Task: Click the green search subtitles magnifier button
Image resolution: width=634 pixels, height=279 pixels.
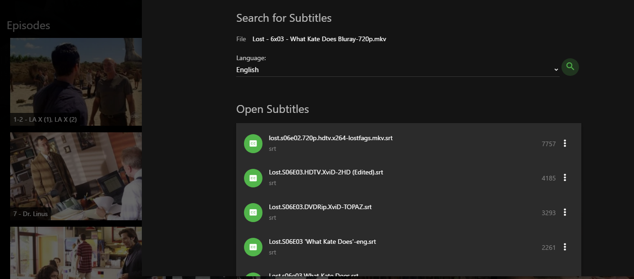Action: point(570,67)
